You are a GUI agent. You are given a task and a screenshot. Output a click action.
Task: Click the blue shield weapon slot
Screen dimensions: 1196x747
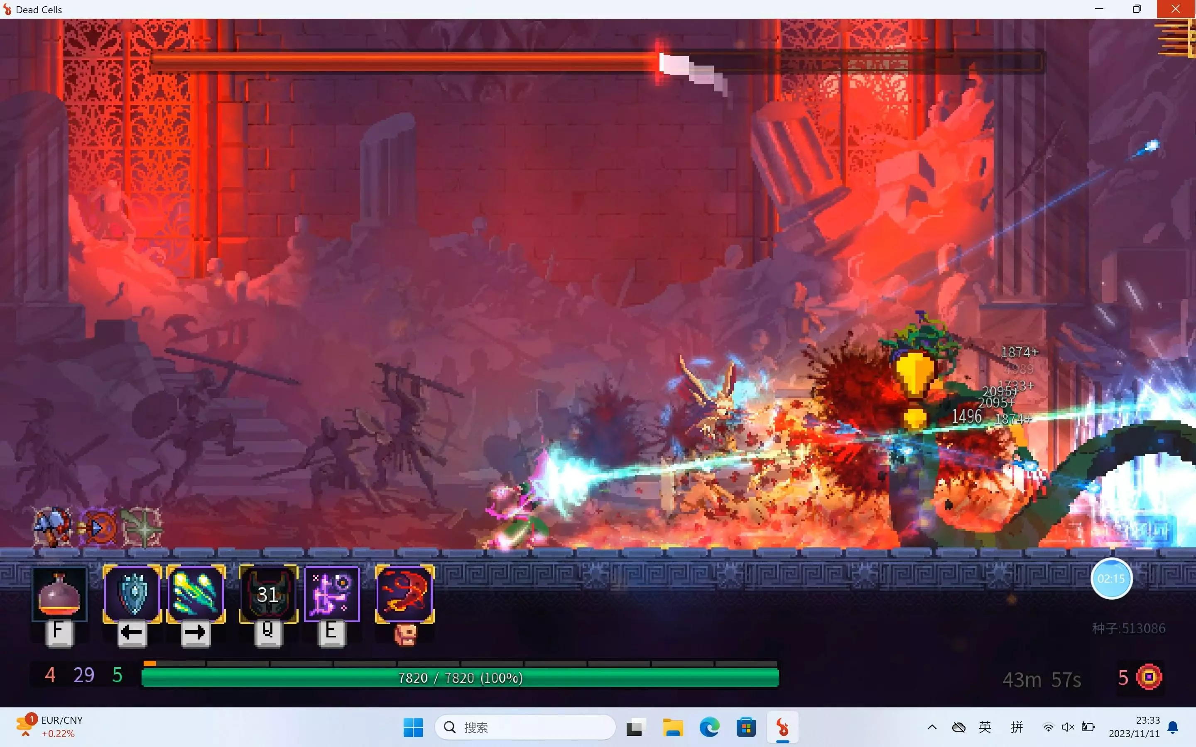point(132,594)
